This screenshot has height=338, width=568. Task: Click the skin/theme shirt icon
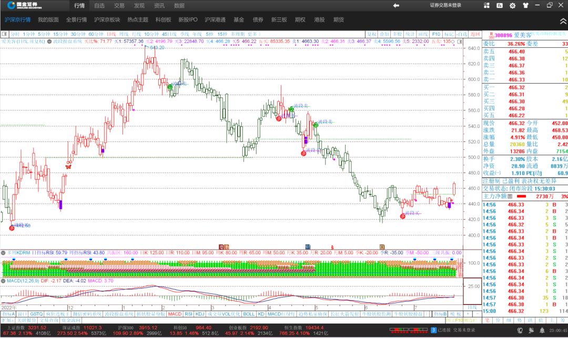[524, 5]
